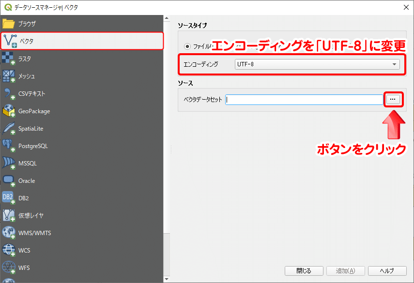Click the Oracle database icon
This screenshot has height=283, width=414.
click(x=8, y=181)
